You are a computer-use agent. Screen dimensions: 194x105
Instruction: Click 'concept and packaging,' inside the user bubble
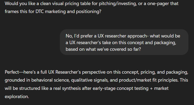(x=152, y=43)
